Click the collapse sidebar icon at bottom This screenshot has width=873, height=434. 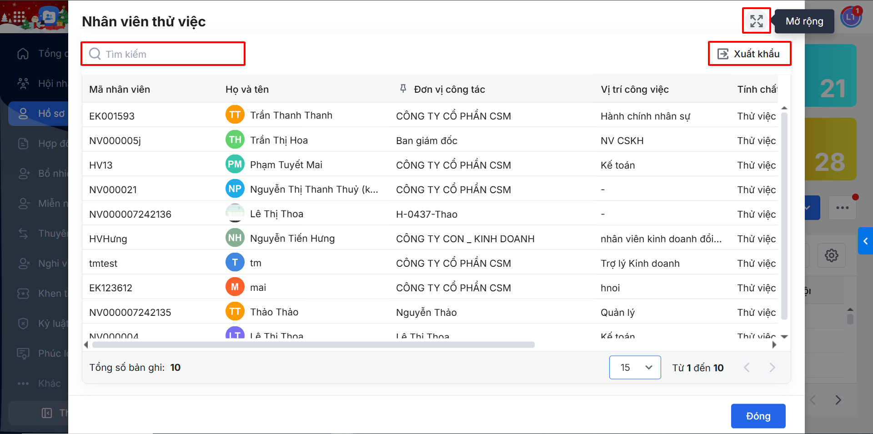click(47, 413)
